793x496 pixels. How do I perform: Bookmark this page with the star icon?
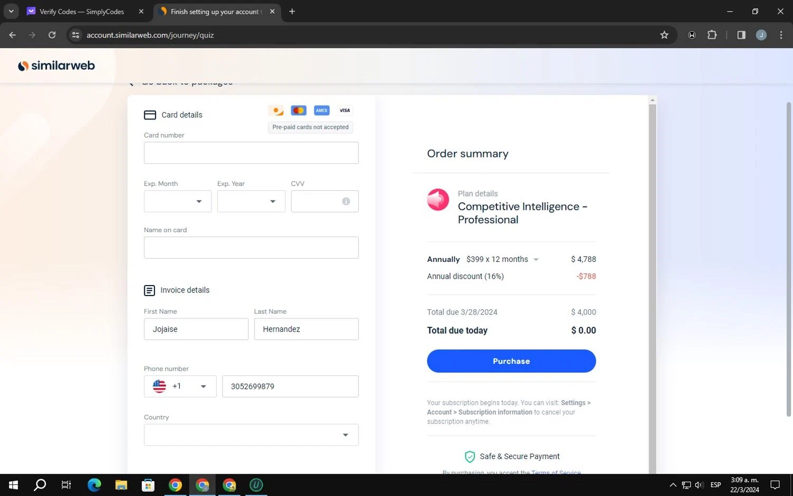[665, 35]
